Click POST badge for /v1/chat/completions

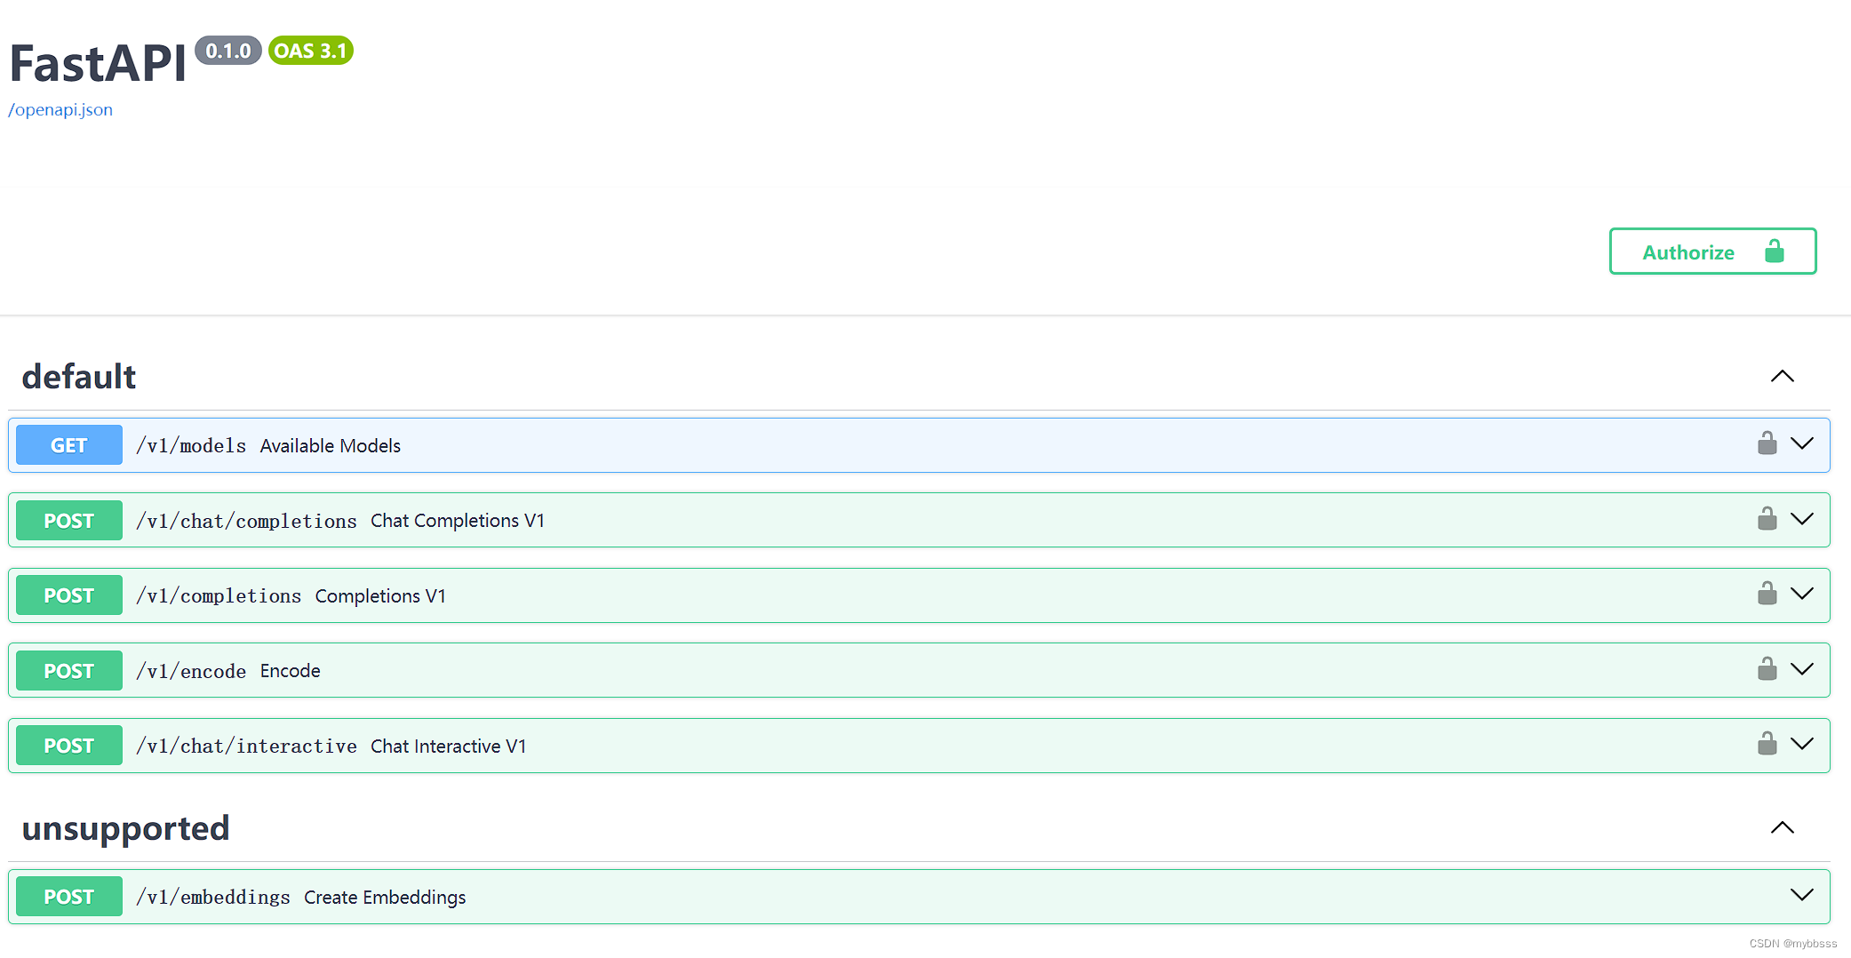[x=69, y=521]
